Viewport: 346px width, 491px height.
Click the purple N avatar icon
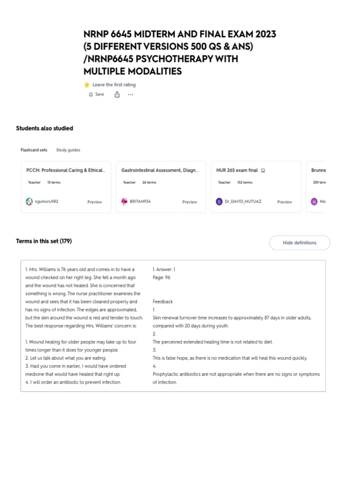[314, 202]
